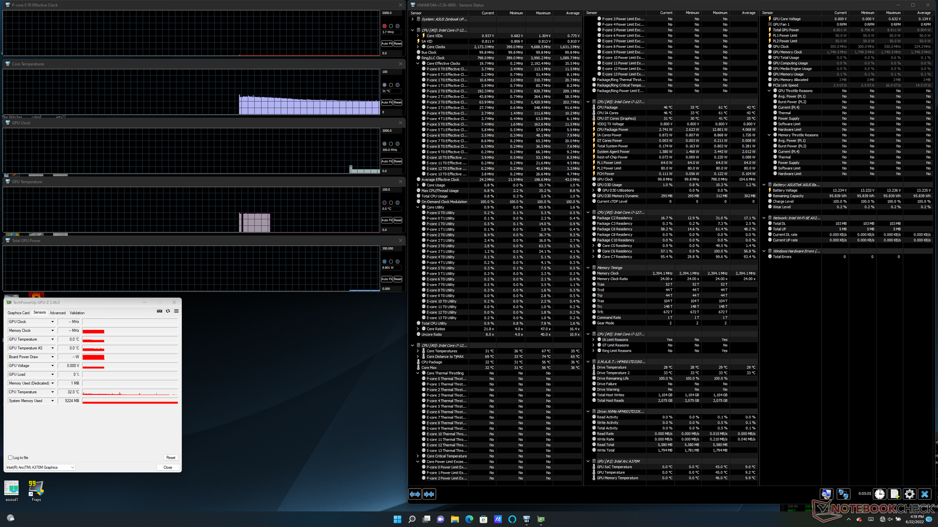Enable the Log to file checkbox
Viewport: 938px width, 527px height.
[10, 458]
